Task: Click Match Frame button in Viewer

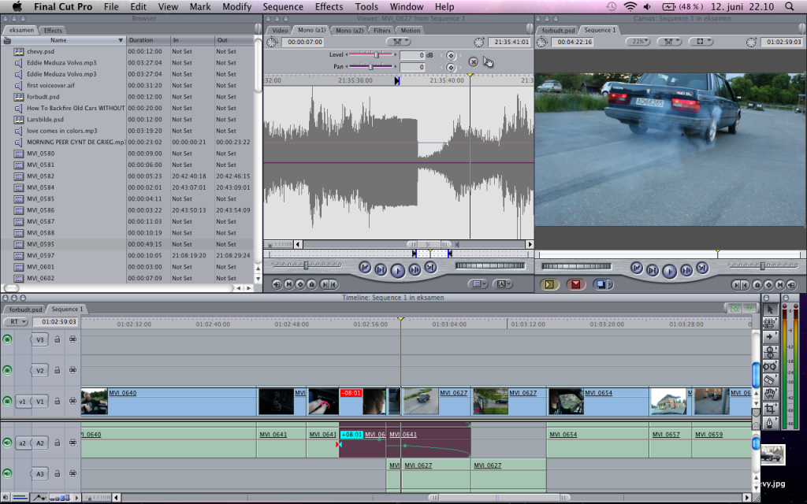Action: [x=277, y=283]
